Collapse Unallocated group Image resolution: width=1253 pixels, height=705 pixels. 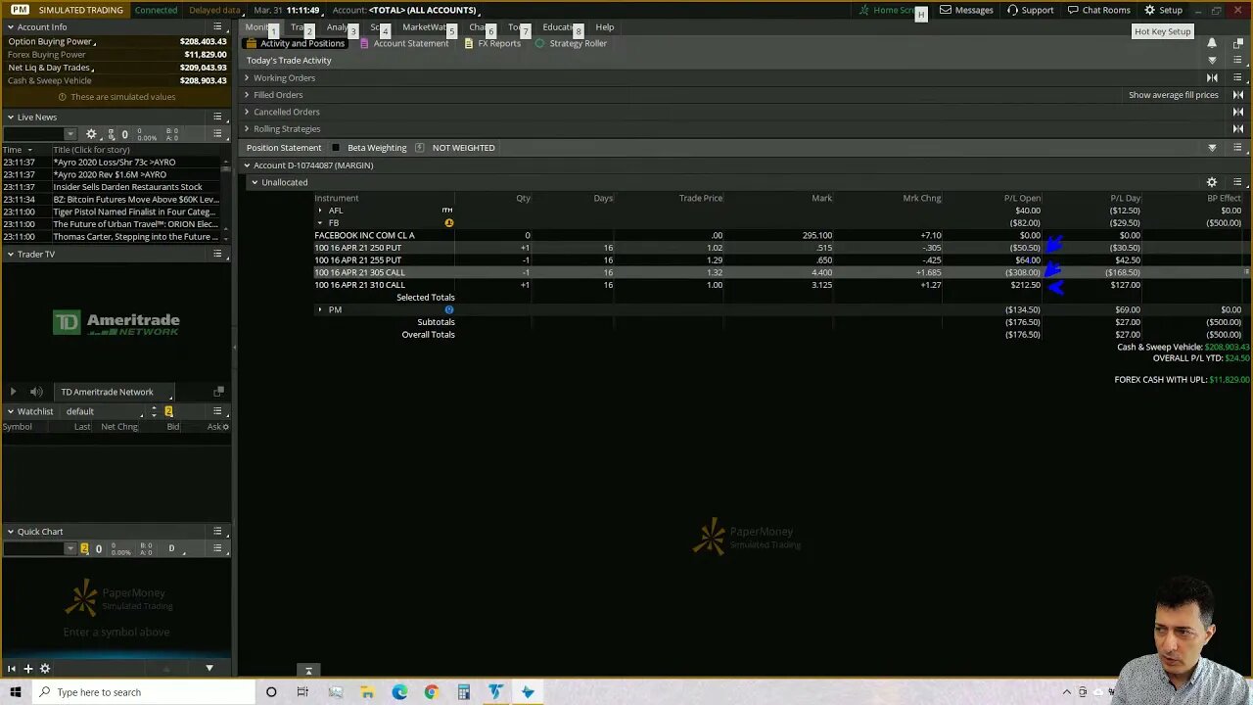(x=255, y=182)
